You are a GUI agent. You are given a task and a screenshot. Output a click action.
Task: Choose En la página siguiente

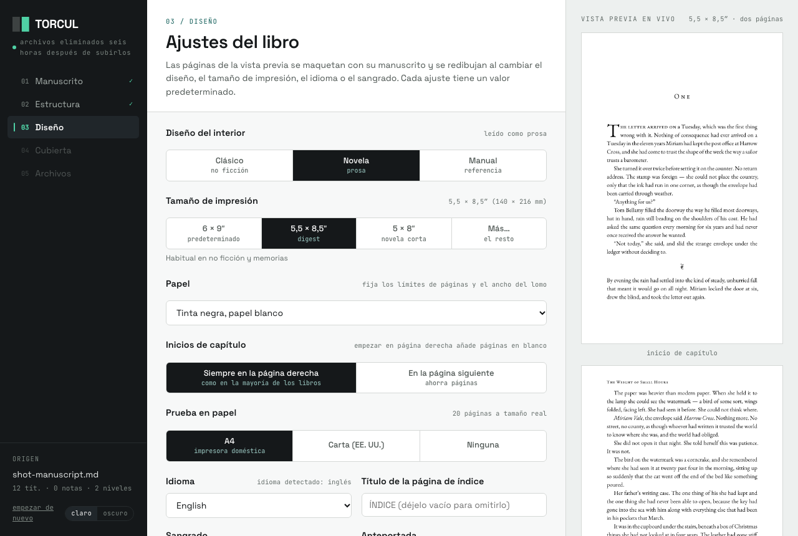click(451, 378)
